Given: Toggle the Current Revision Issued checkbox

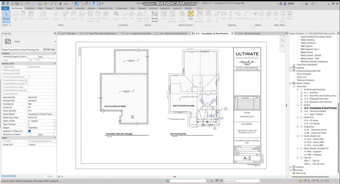Looking at the screenshot, I should click(x=30, y=77).
